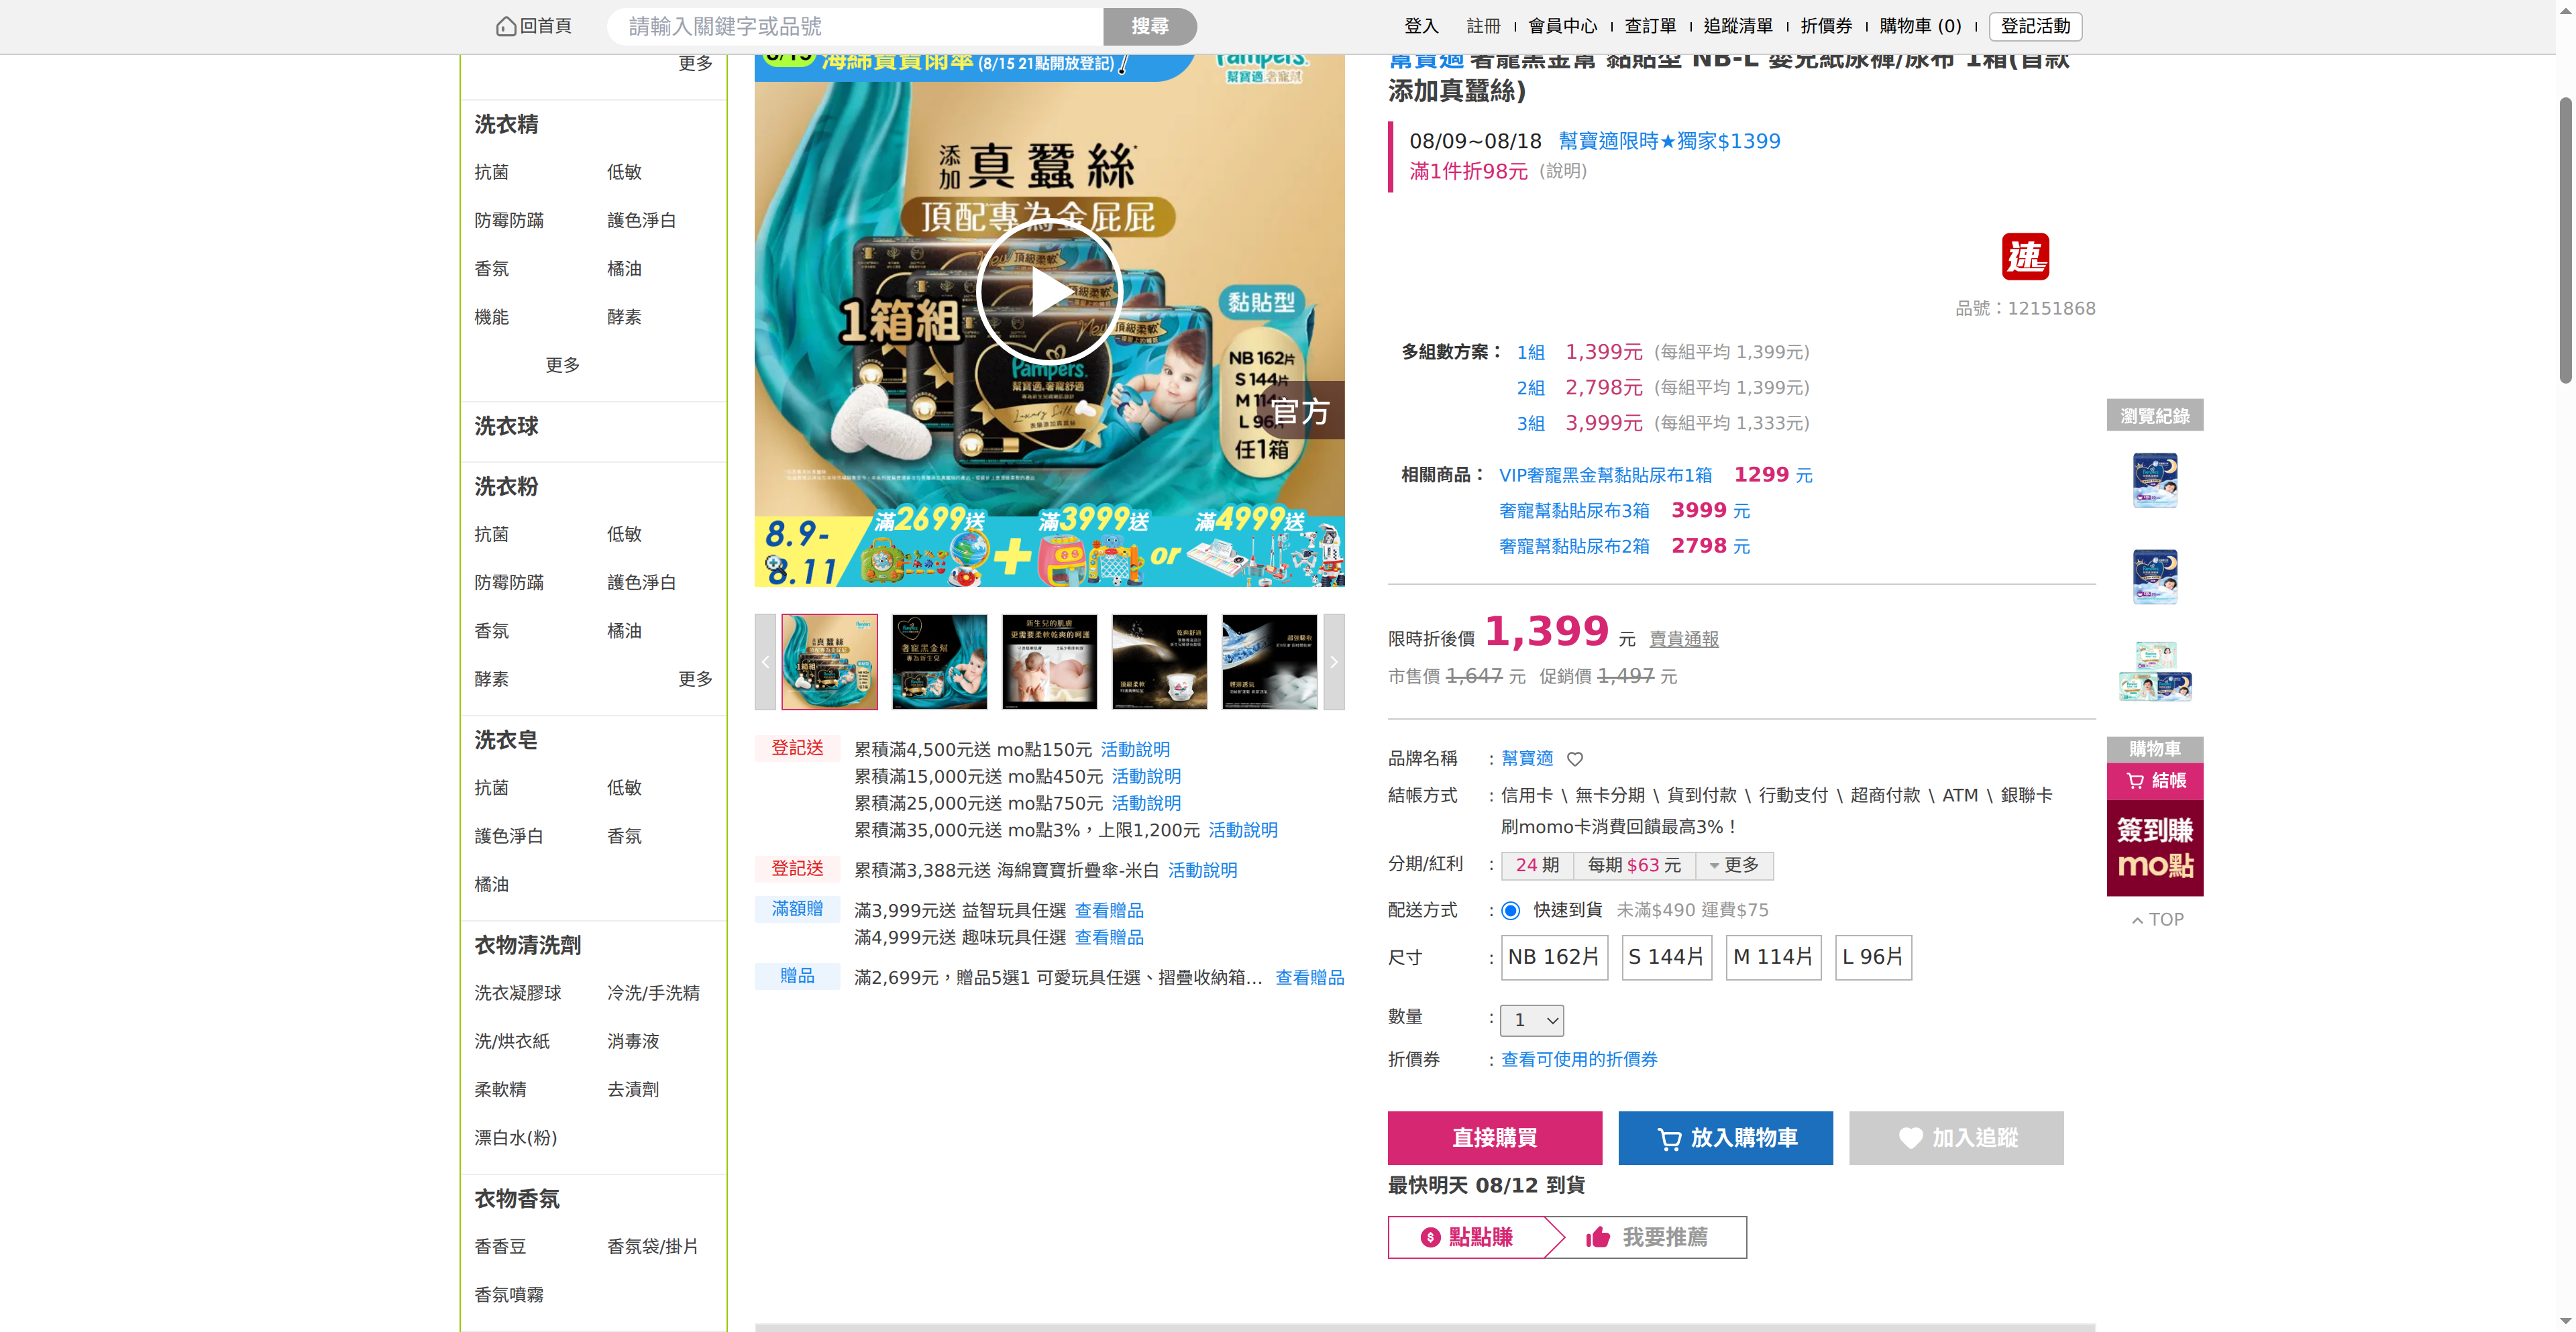This screenshot has height=1332, width=2576.
Task: Open the 幫寶適 brand link
Action: pyautogui.click(x=1527, y=759)
